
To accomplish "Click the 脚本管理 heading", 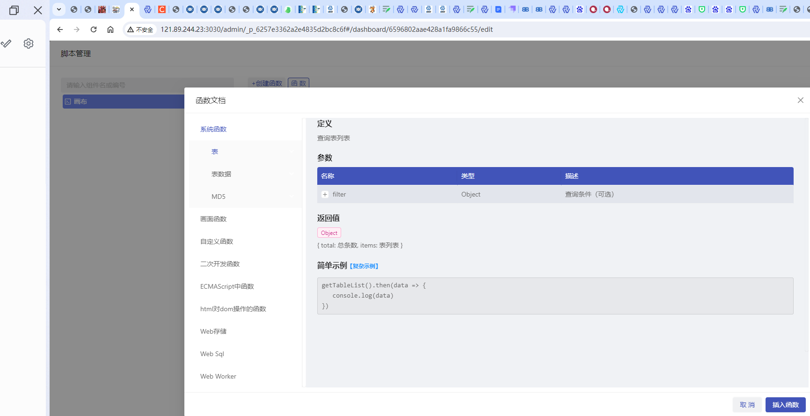I will (x=76, y=54).
